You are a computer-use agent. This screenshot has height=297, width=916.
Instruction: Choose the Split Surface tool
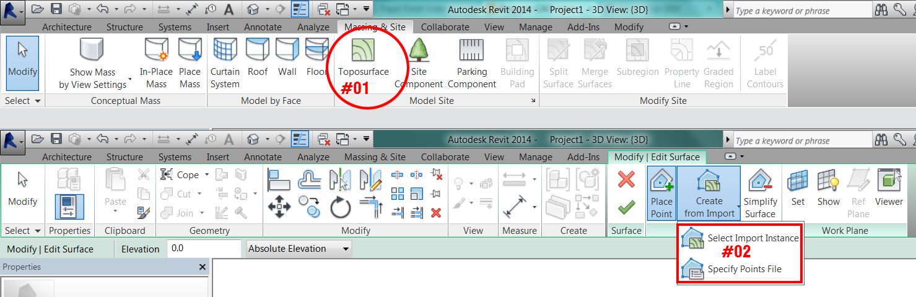558,62
